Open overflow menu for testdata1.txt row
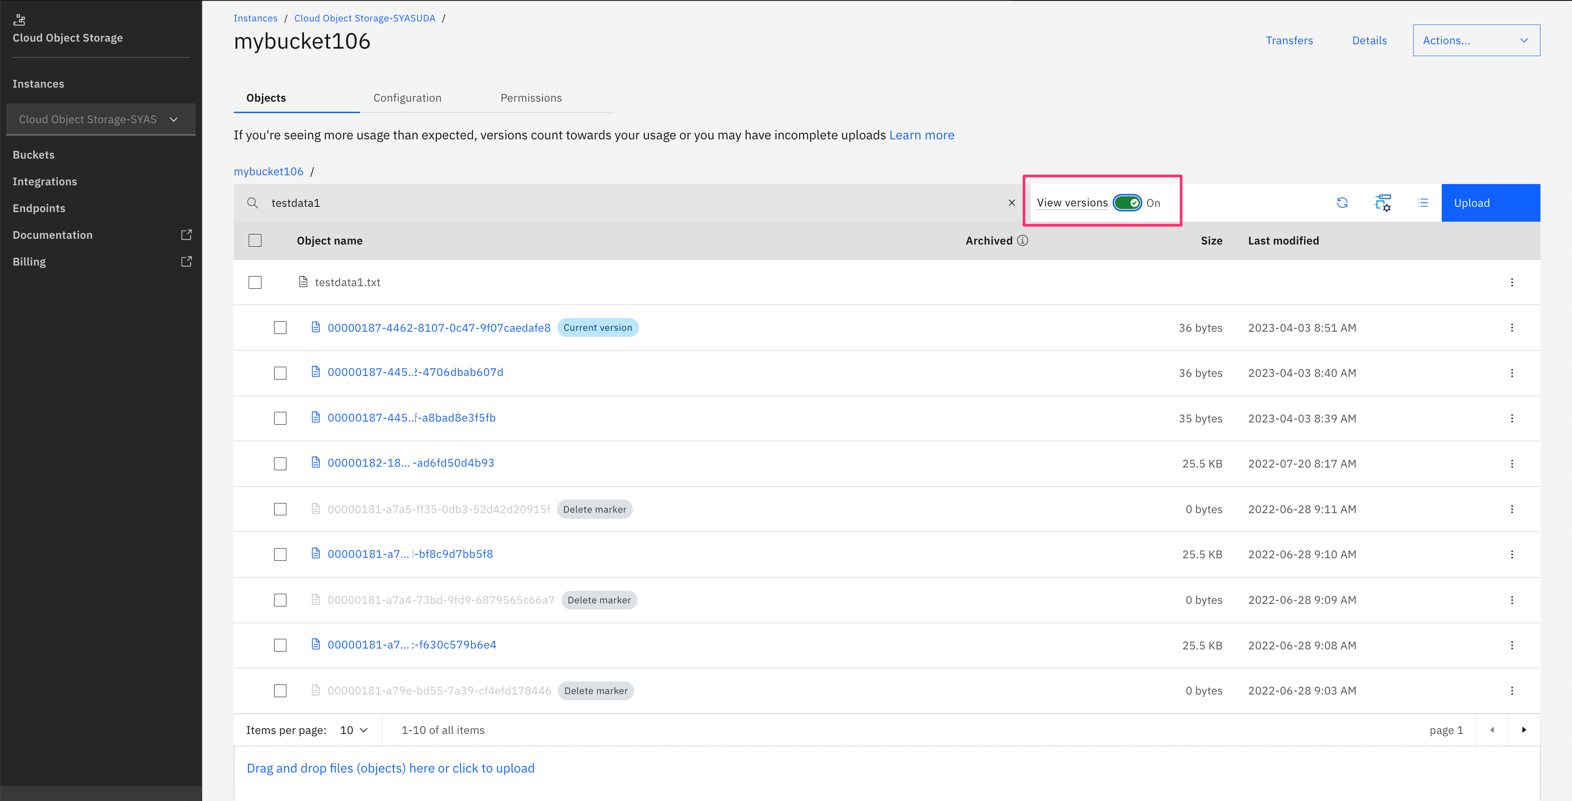1572x801 pixels. [1511, 282]
